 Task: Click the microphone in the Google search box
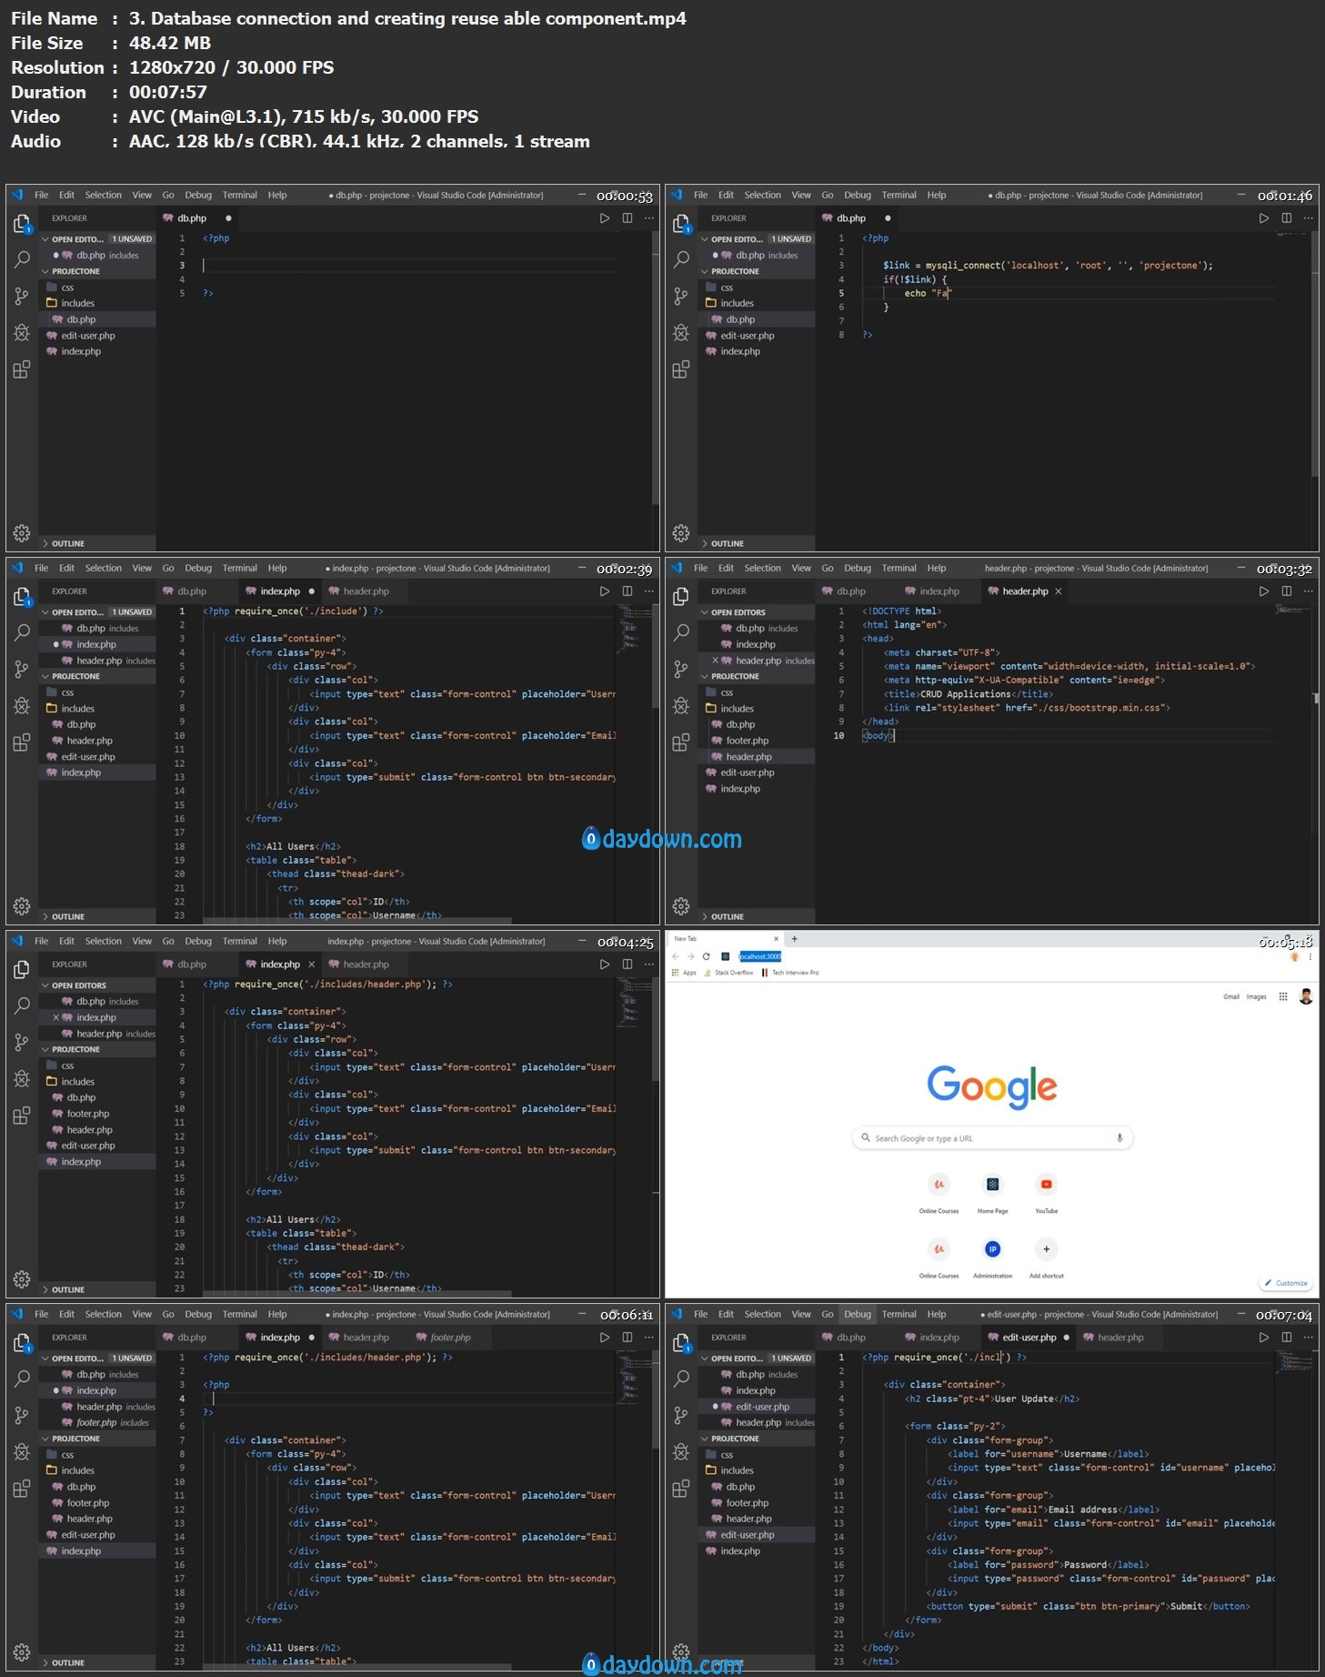tap(1119, 1138)
